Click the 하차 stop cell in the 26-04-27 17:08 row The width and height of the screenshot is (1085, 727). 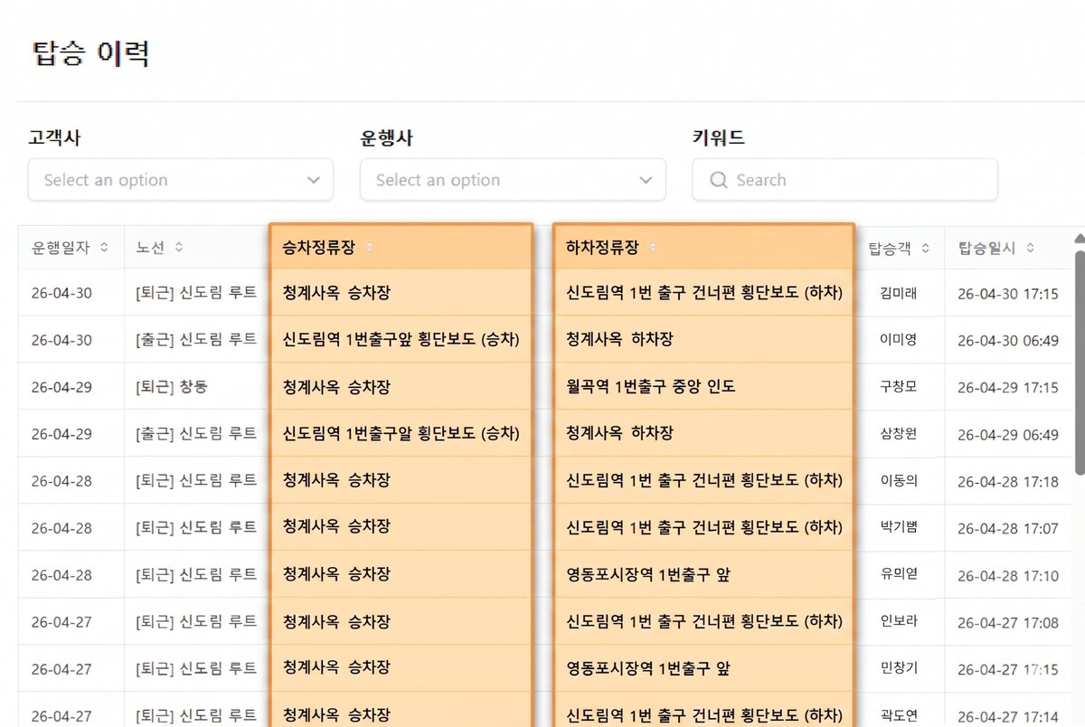(704, 622)
